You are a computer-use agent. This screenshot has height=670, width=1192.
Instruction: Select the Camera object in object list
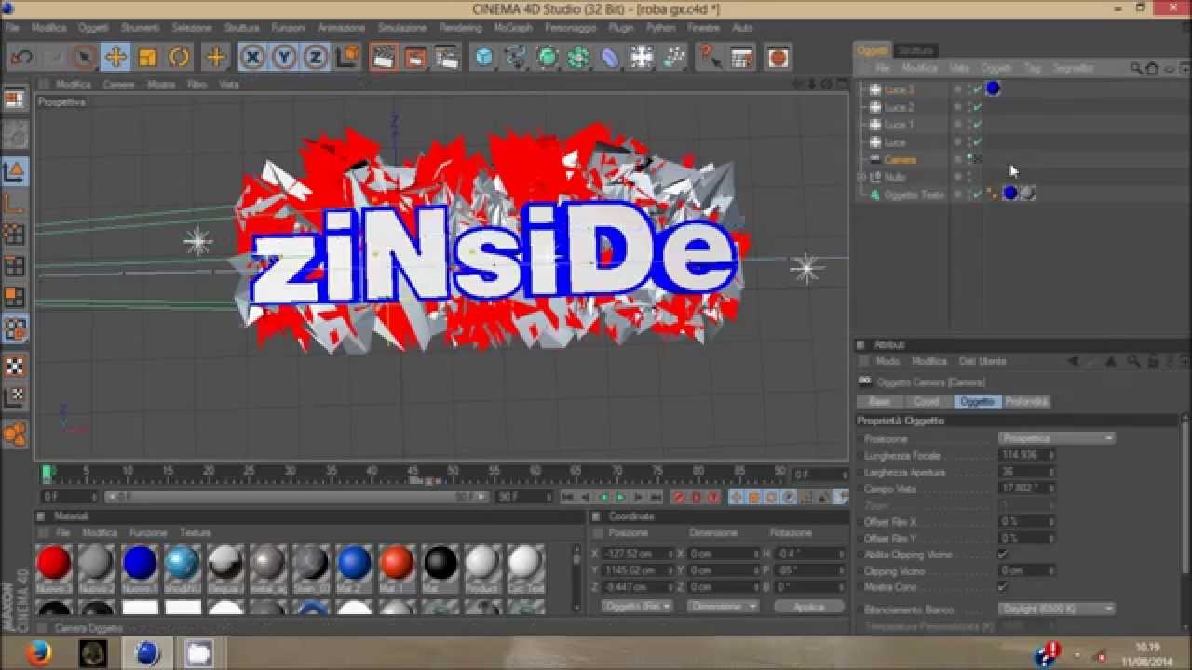[x=901, y=159]
